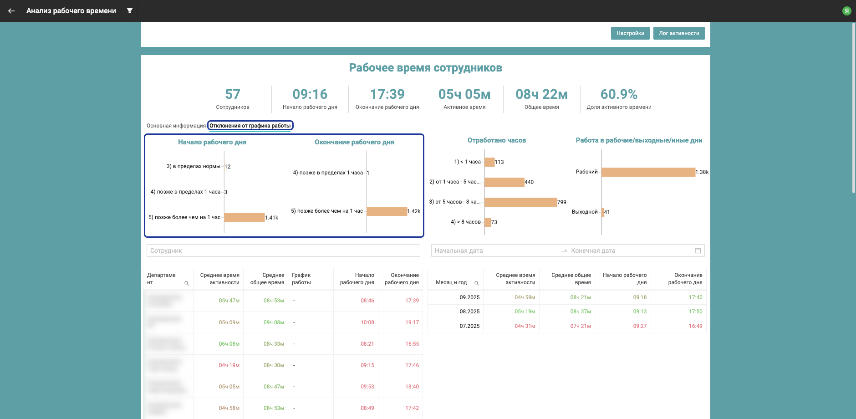Select the 09.2025 month row

tap(469, 297)
